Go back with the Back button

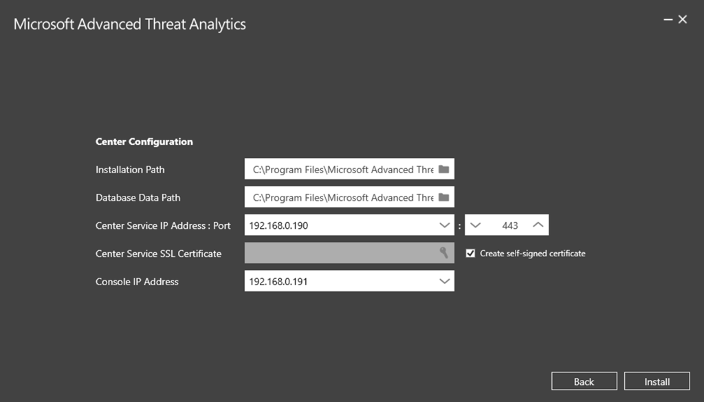[x=584, y=381]
